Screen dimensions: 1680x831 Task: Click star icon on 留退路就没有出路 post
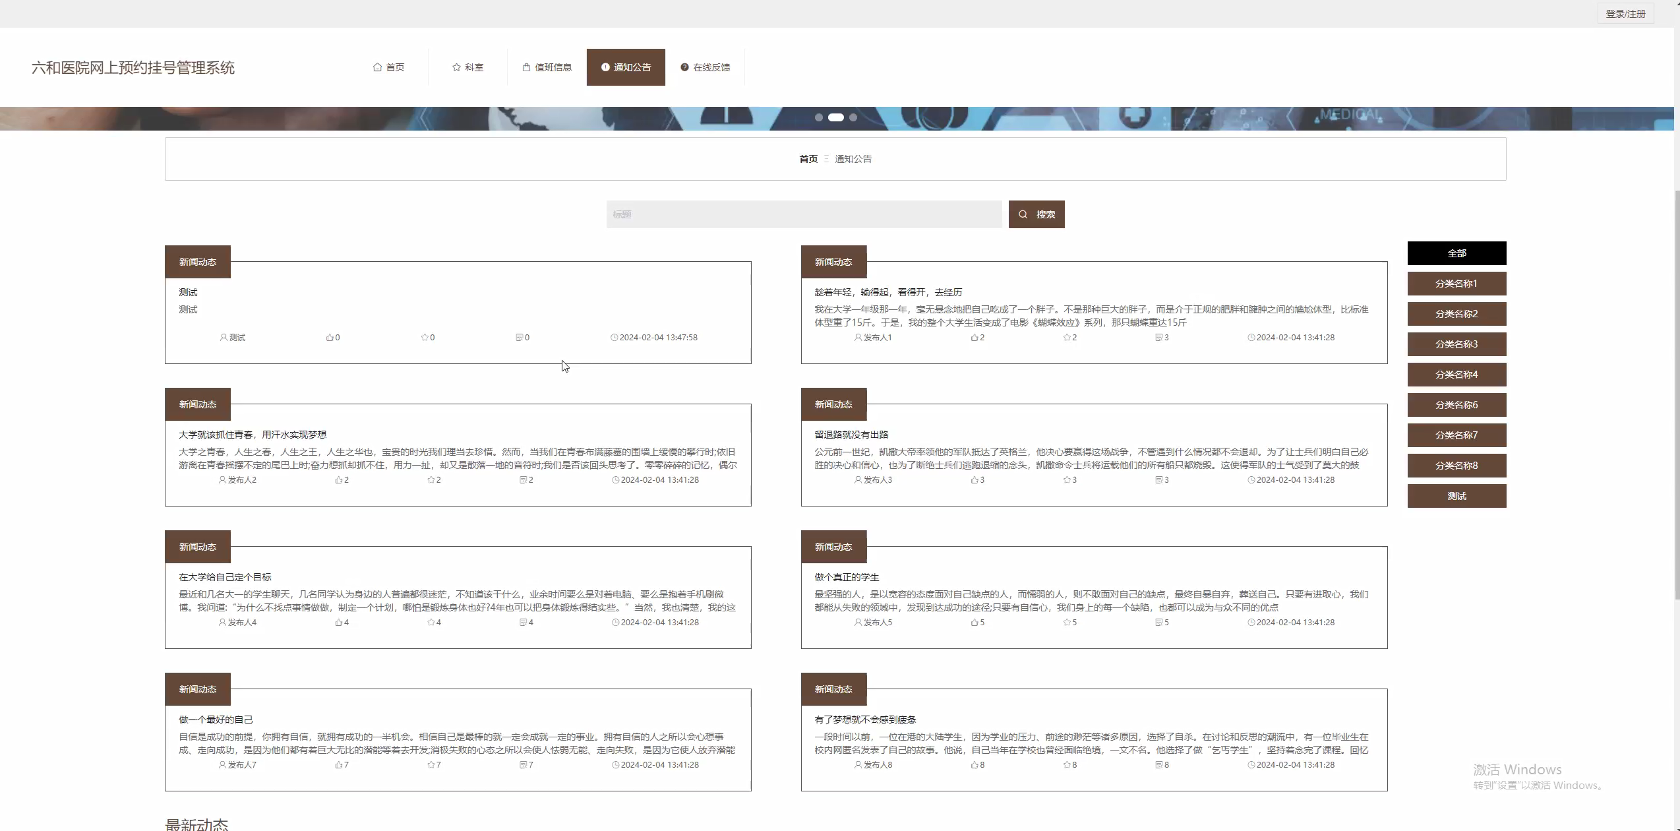(x=1067, y=480)
